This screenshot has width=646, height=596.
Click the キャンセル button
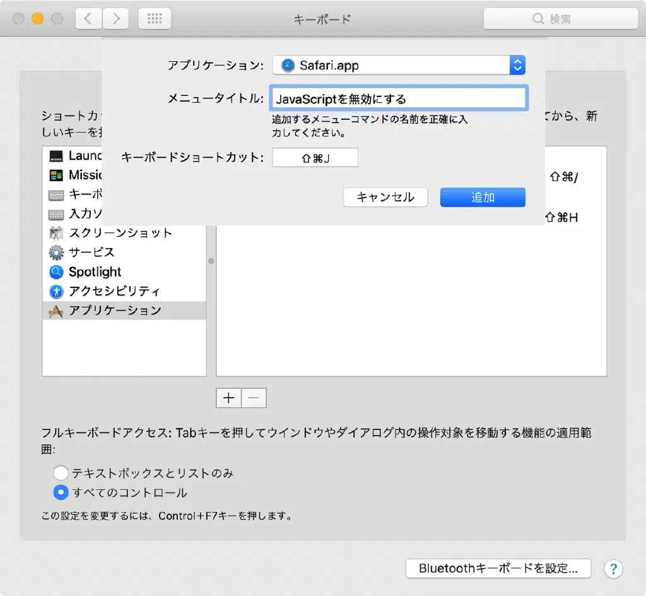pyautogui.click(x=385, y=197)
